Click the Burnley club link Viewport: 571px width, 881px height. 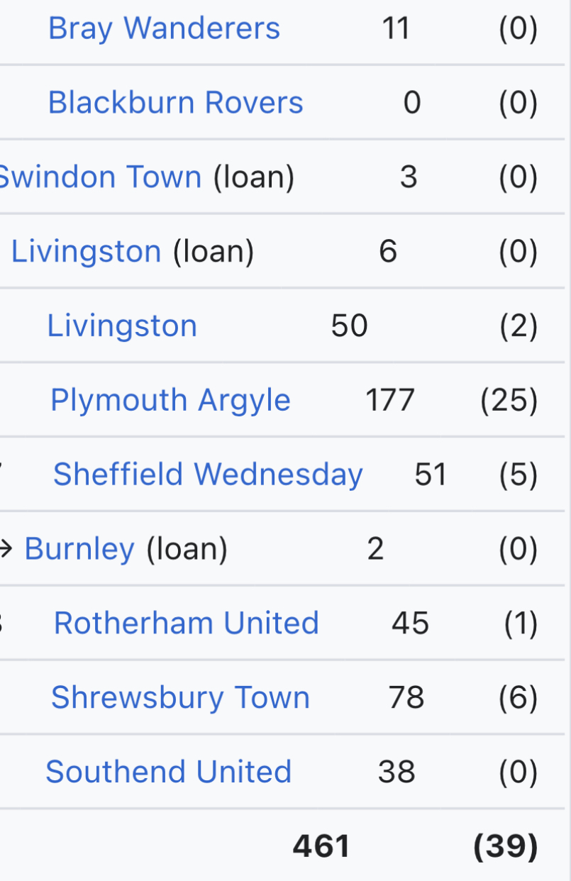[79, 549]
